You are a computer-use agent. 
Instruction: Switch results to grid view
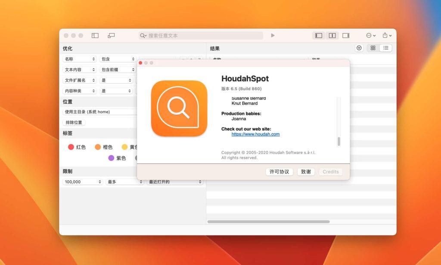tap(373, 48)
